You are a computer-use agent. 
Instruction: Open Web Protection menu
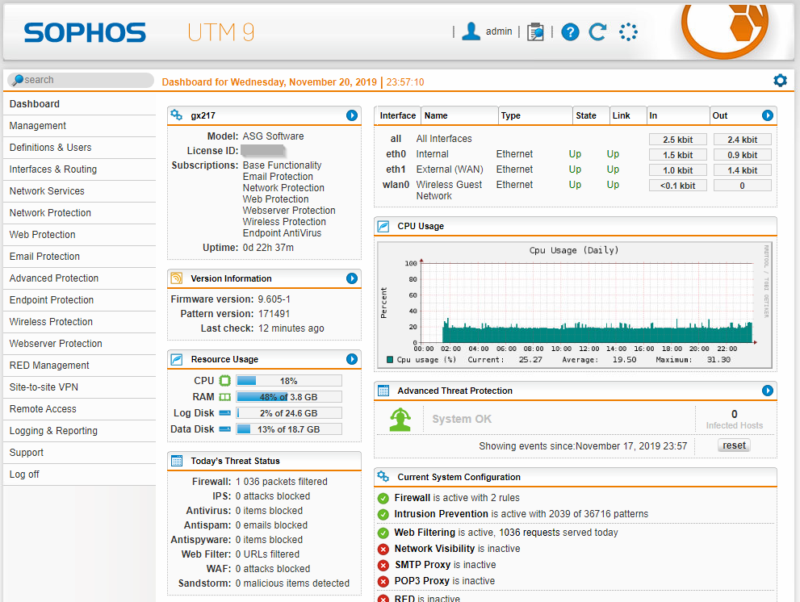coord(79,235)
